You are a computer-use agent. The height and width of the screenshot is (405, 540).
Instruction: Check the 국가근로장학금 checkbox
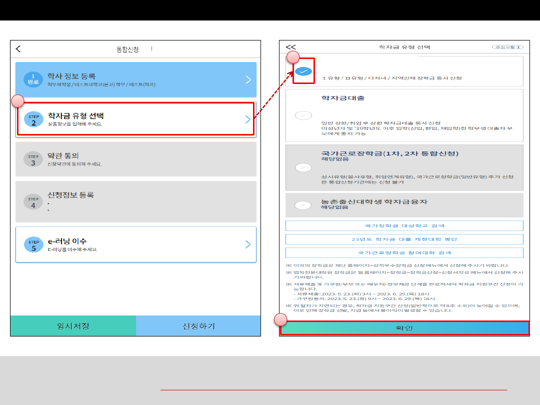[x=303, y=167]
